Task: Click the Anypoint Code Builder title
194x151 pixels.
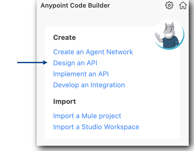Action: [x=75, y=6]
